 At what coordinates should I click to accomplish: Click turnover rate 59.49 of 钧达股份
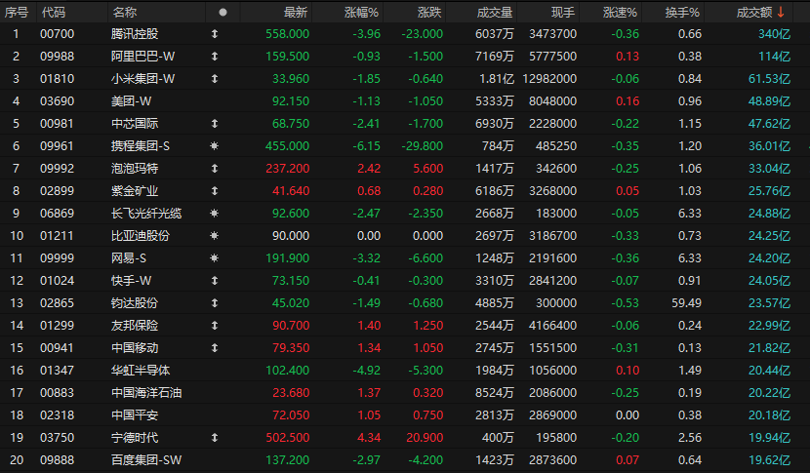click(686, 303)
